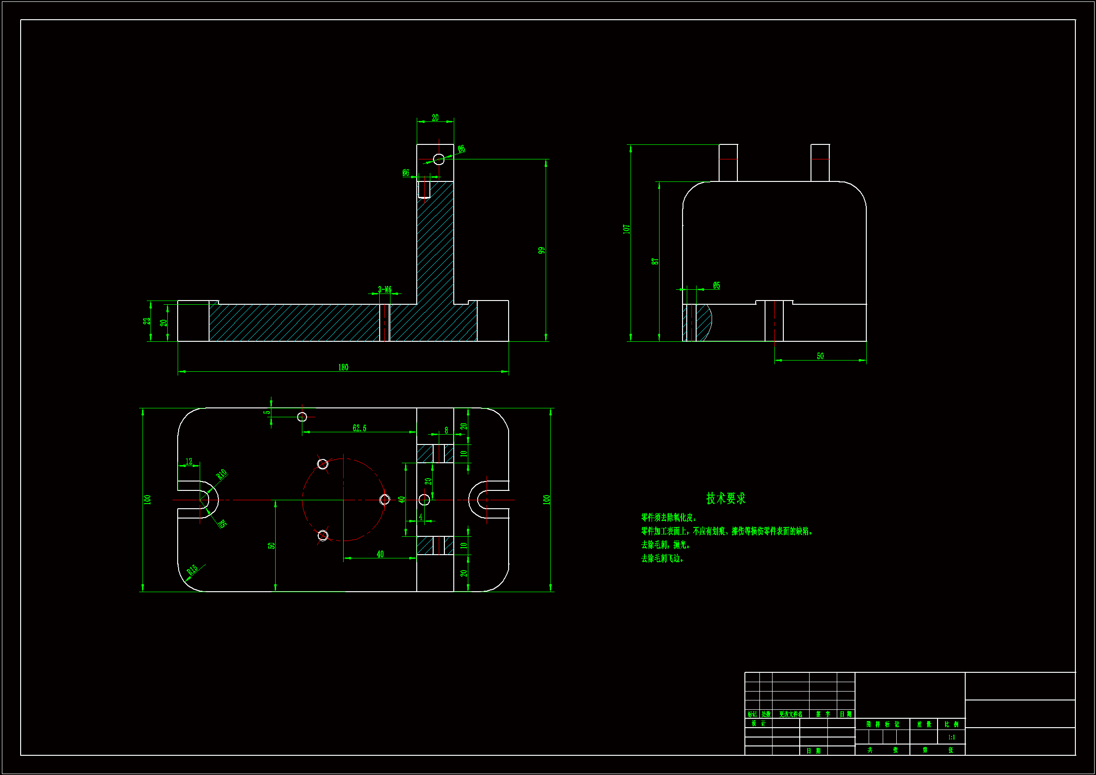1096x775 pixels.
Task: Select the 99 height dimension text
Action: point(541,250)
